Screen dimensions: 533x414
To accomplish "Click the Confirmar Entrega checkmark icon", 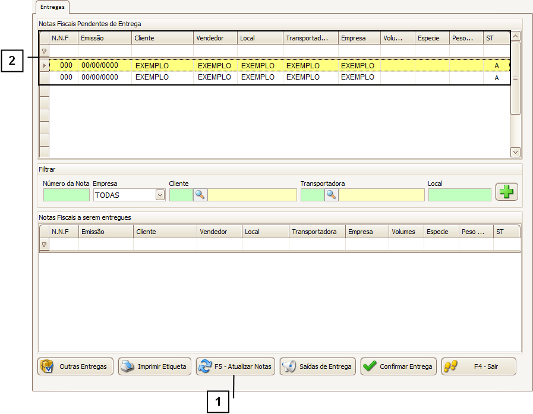I will click(x=370, y=366).
